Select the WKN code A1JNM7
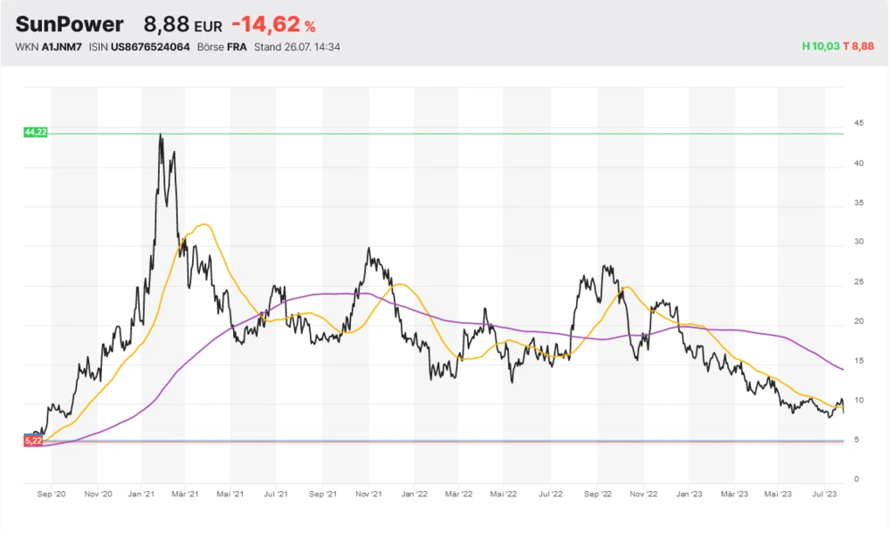Image resolution: width=893 pixels, height=533 pixels. point(61,46)
